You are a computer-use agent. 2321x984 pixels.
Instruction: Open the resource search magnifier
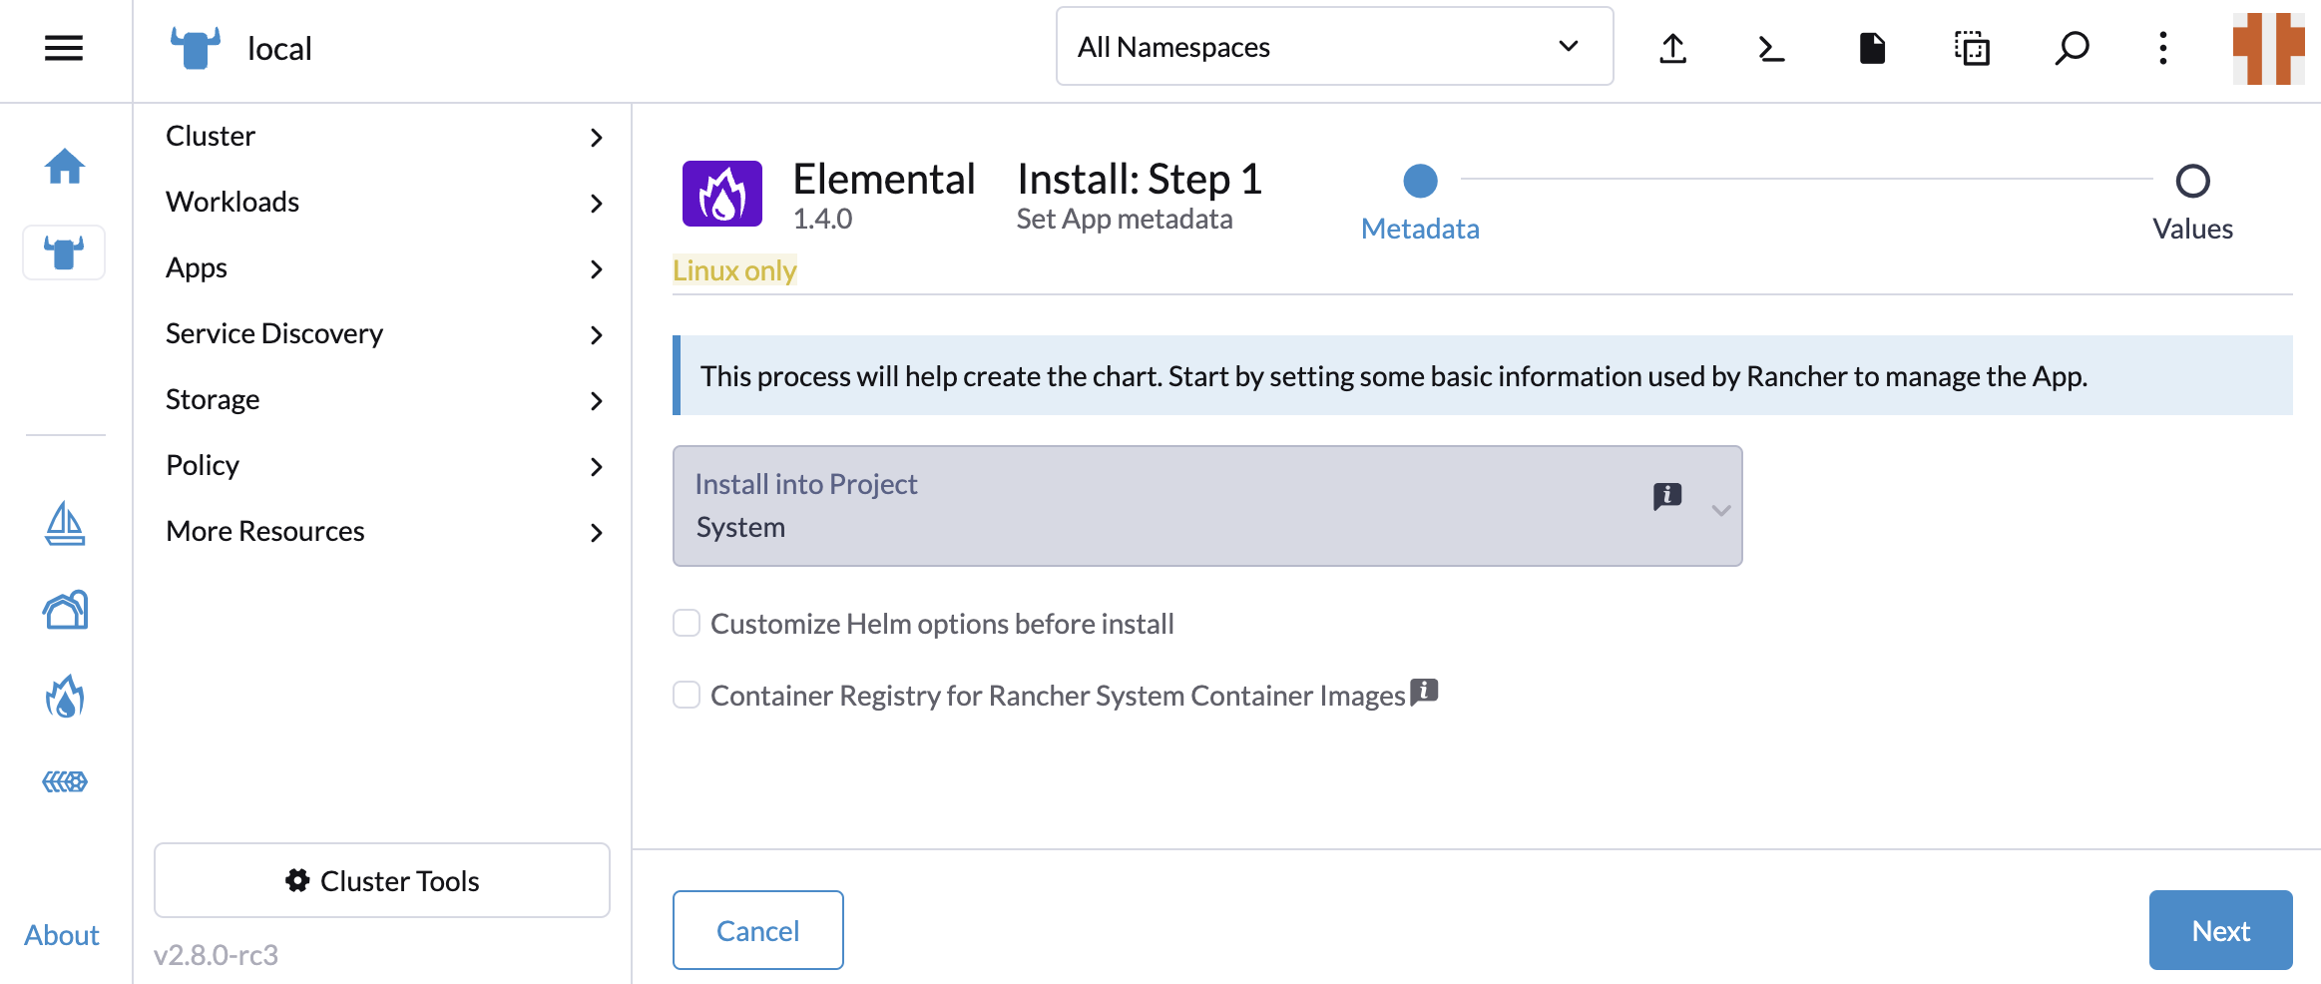pos(2072,48)
